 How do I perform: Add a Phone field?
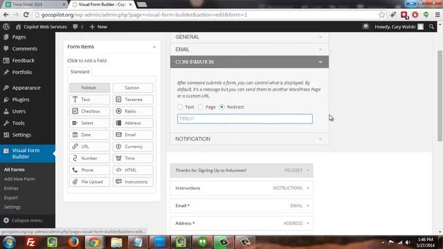[89, 170]
